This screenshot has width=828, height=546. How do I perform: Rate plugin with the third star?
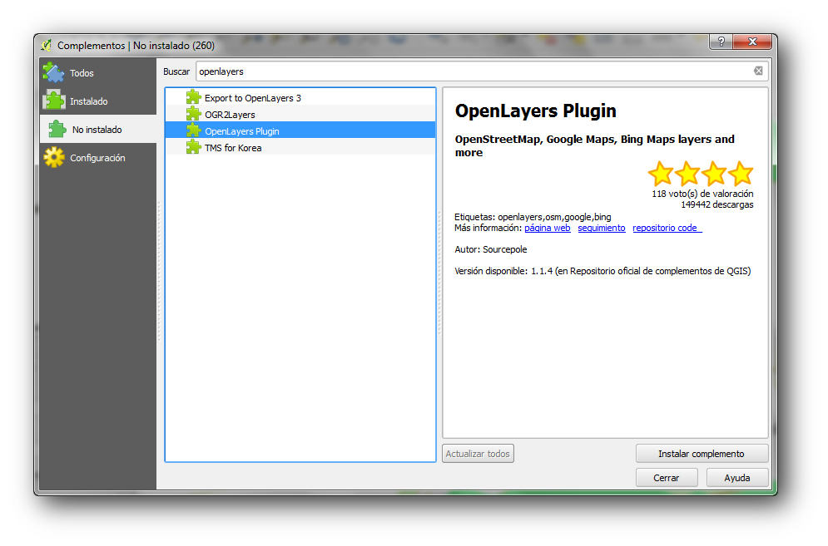714,174
